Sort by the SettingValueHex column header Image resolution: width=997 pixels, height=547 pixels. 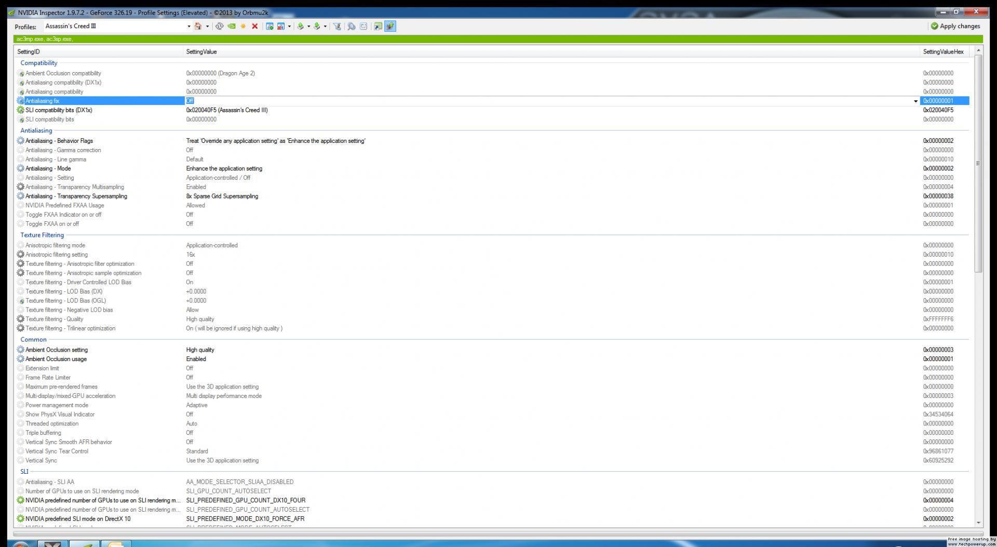click(945, 51)
